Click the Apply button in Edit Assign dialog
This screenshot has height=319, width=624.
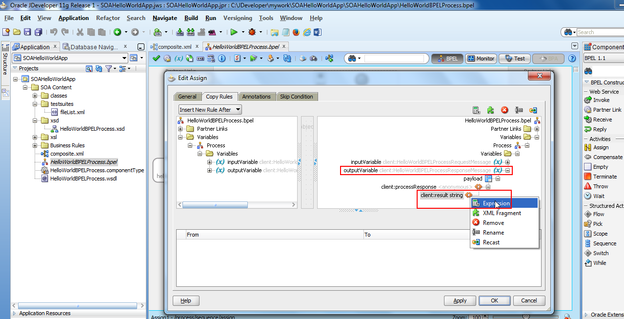[x=459, y=300]
